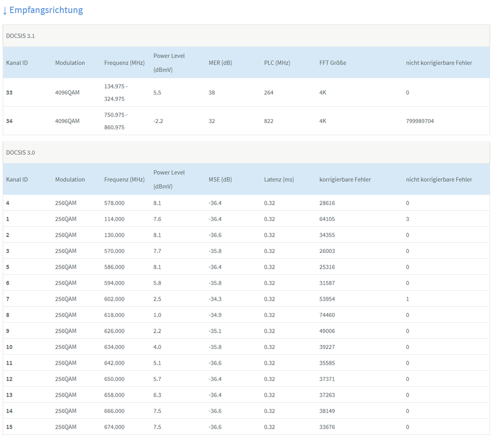This screenshot has height=436, width=492.
Task: Click the 114.000 frequency cell
Action: tap(114, 219)
